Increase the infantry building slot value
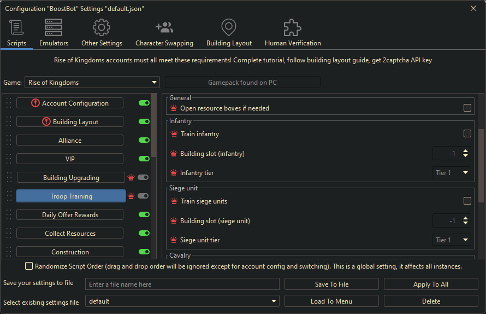 465,151
